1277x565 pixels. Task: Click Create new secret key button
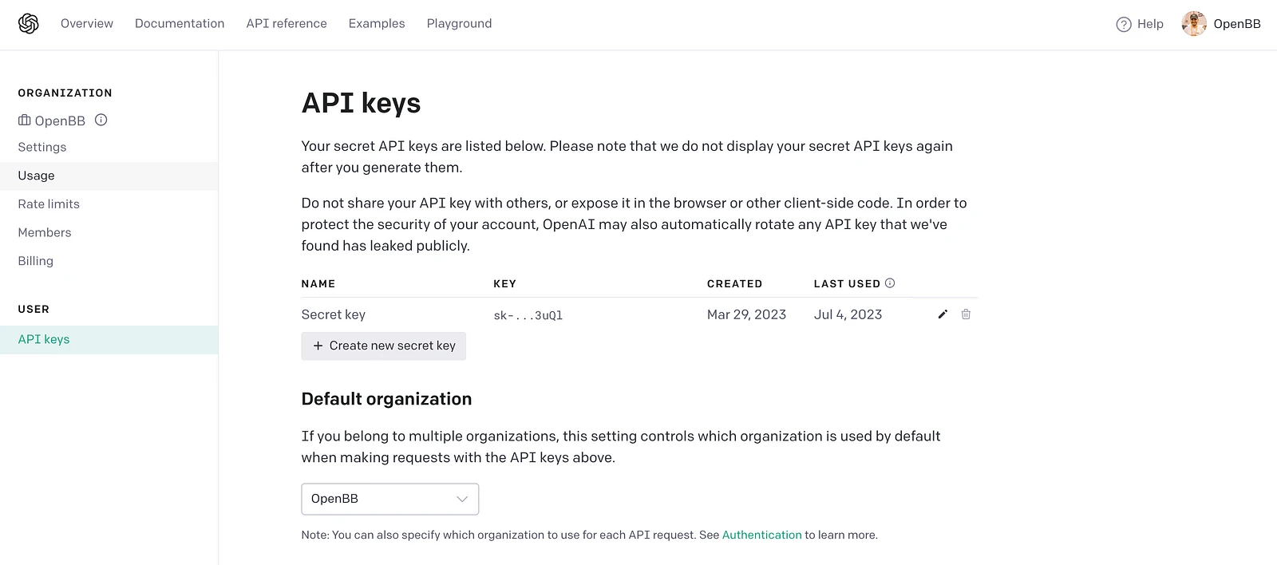coord(384,346)
